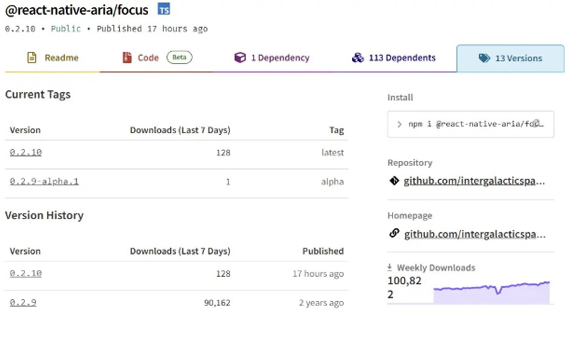The width and height of the screenshot is (568, 338).
Task: Click the Readme file icon
Action: click(x=32, y=58)
